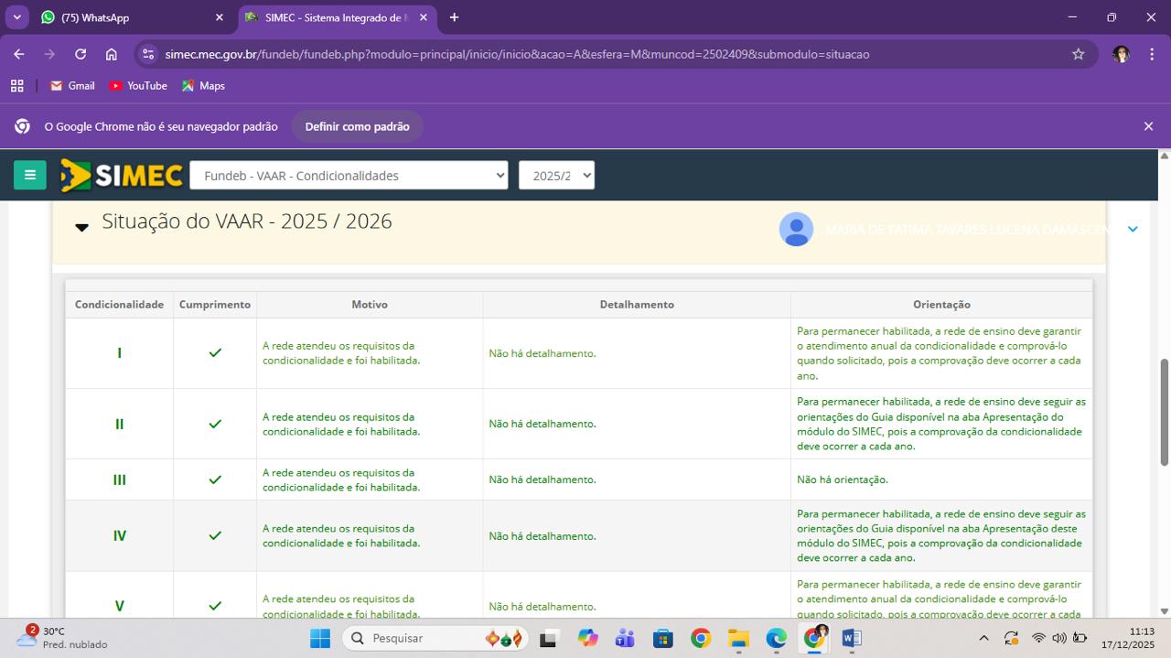1171x658 pixels.
Task: Click the Pesquisar taskbar search box
Action: point(435,638)
